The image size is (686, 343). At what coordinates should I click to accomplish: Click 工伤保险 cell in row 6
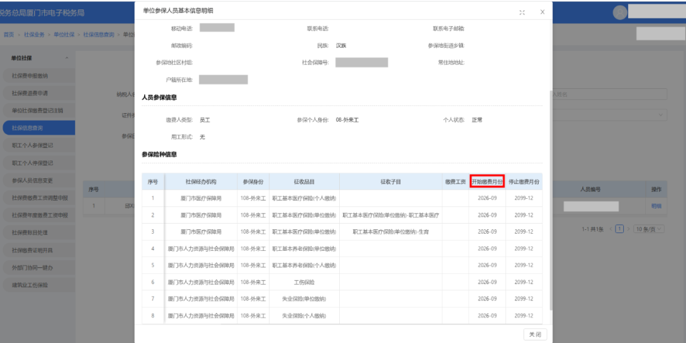[x=304, y=282]
